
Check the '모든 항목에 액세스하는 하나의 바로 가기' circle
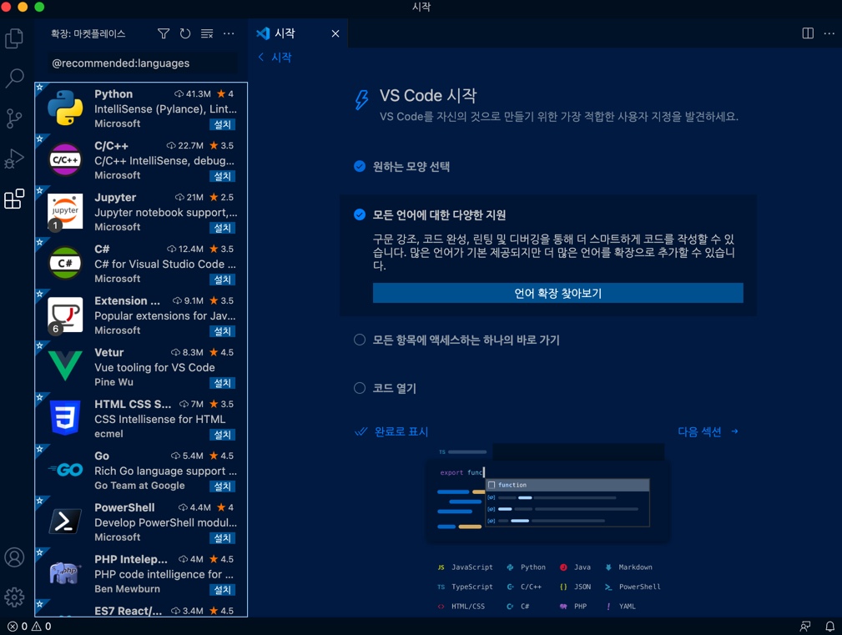(x=360, y=340)
